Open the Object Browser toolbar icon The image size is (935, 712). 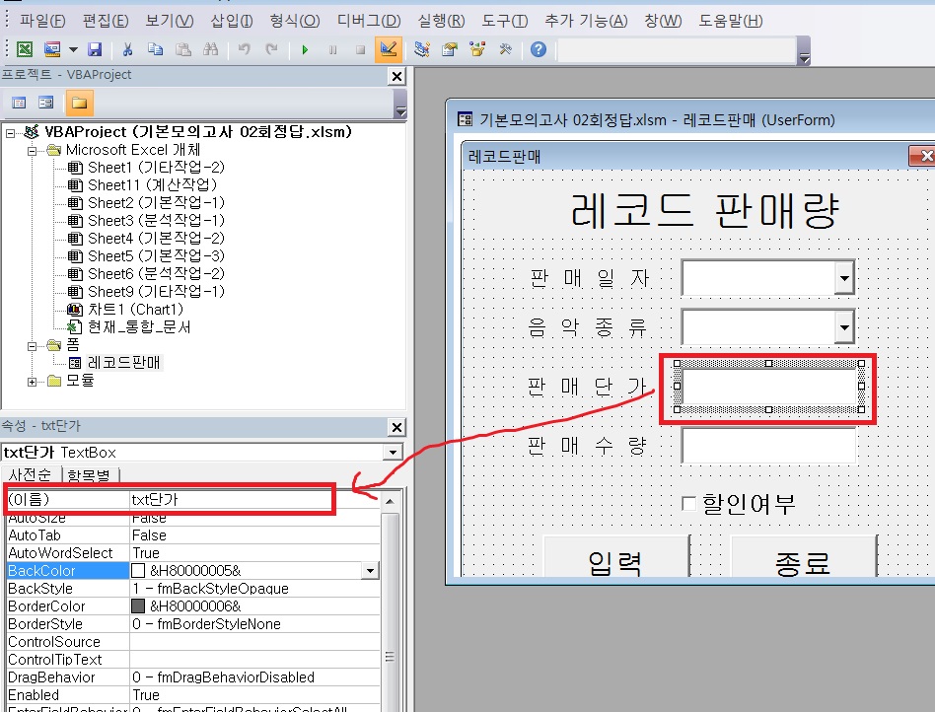(x=478, y=49)
